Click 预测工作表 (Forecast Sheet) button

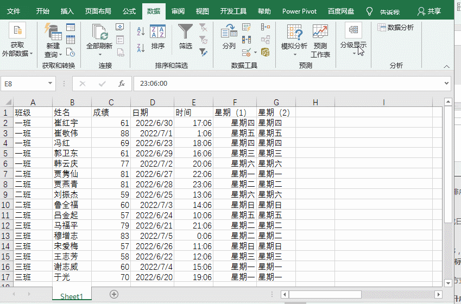[x=320, y=41]
